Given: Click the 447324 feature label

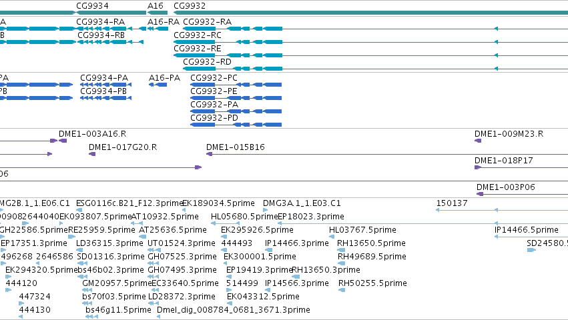Looking at the screenshot, I should click(x=35, y=297).
